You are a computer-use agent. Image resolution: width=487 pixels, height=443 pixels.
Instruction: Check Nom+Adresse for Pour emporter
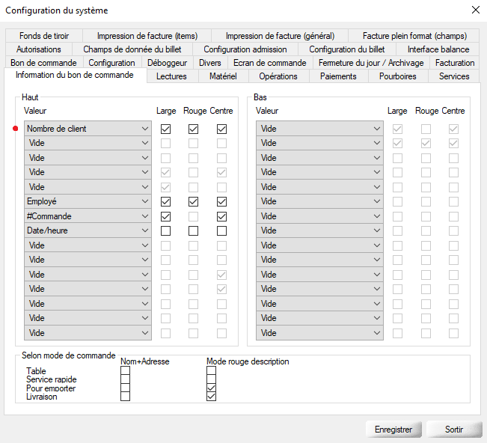[125, 388]
